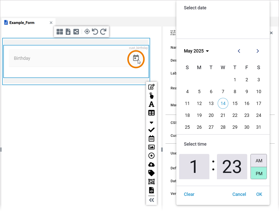This screenshot has width=279, height=211.
Task: Click the redo arrow icon
Action: click(x=103, y=32)
